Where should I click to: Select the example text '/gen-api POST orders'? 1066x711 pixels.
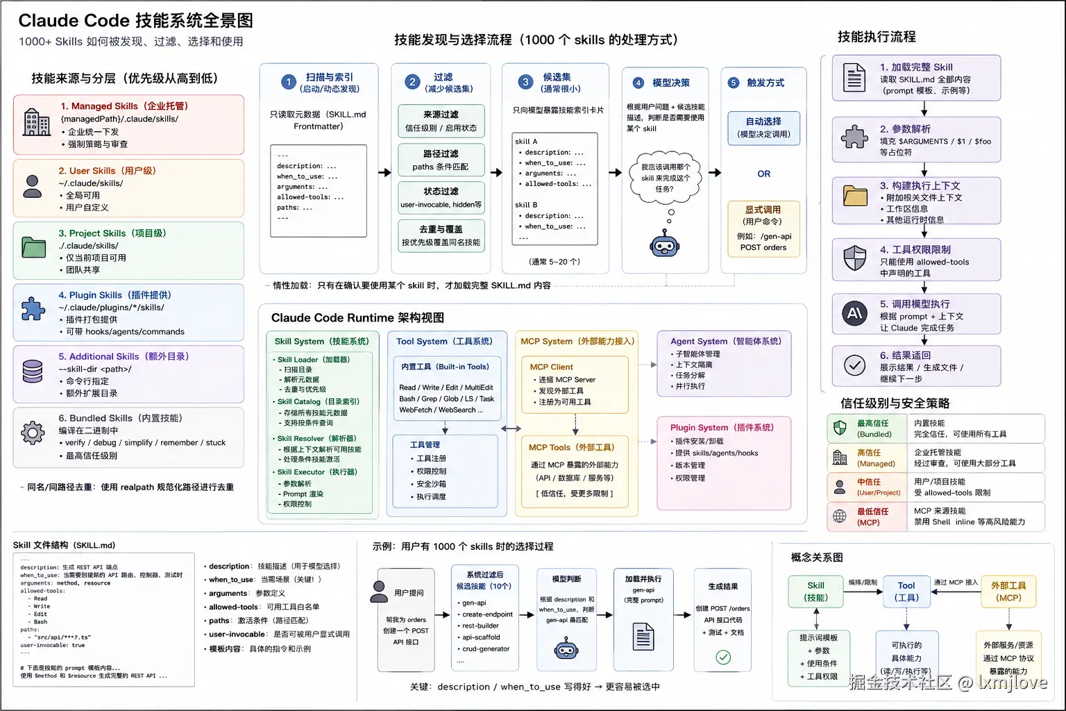(x=763, y=242)
